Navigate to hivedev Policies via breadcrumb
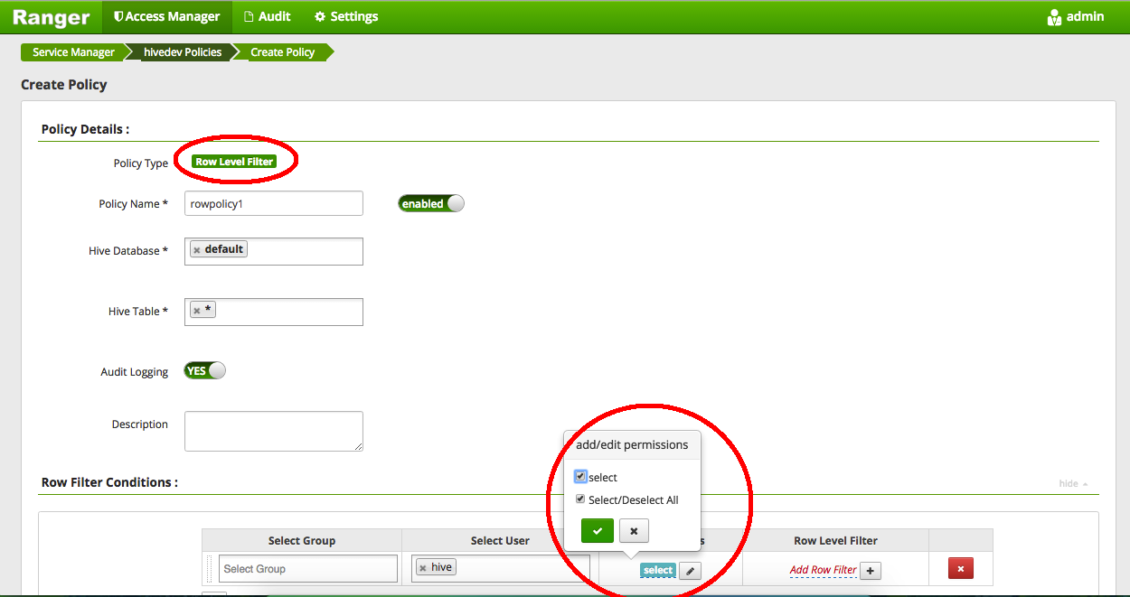 (183, 51)
